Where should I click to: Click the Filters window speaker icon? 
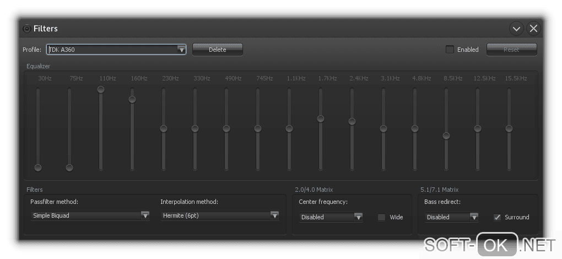tap(27, 29)
